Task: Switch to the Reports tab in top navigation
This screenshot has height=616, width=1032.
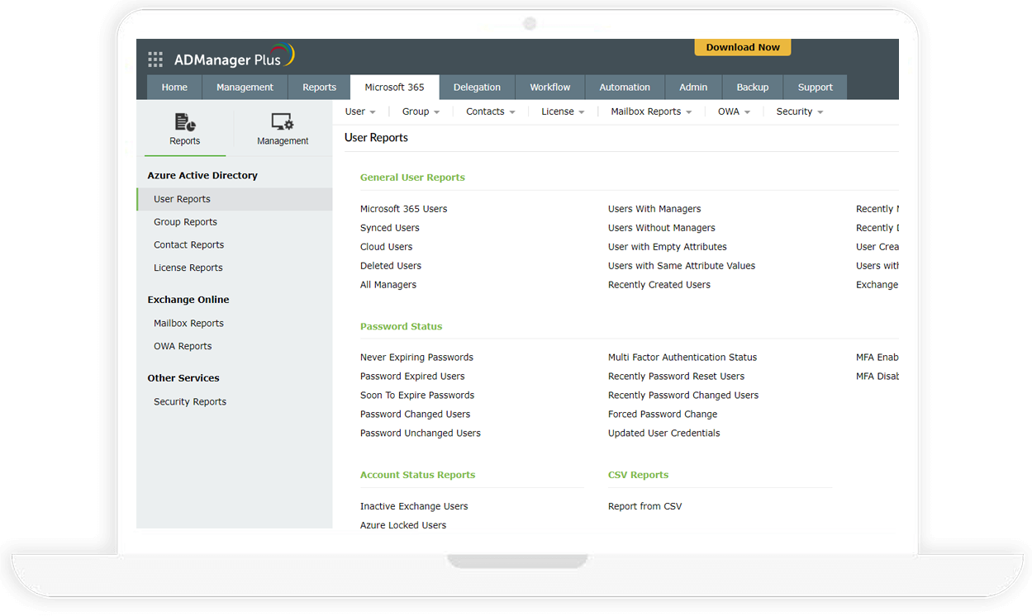Action: 319,88
